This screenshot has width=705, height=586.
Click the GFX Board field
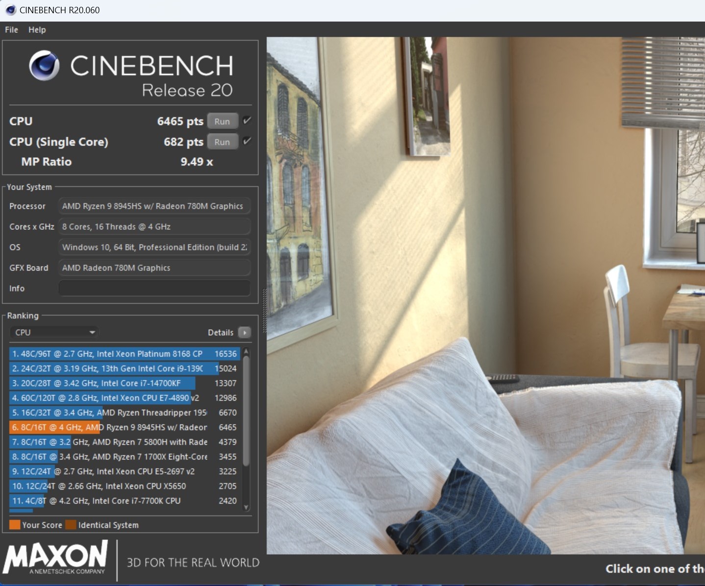(x=154, y=268)
